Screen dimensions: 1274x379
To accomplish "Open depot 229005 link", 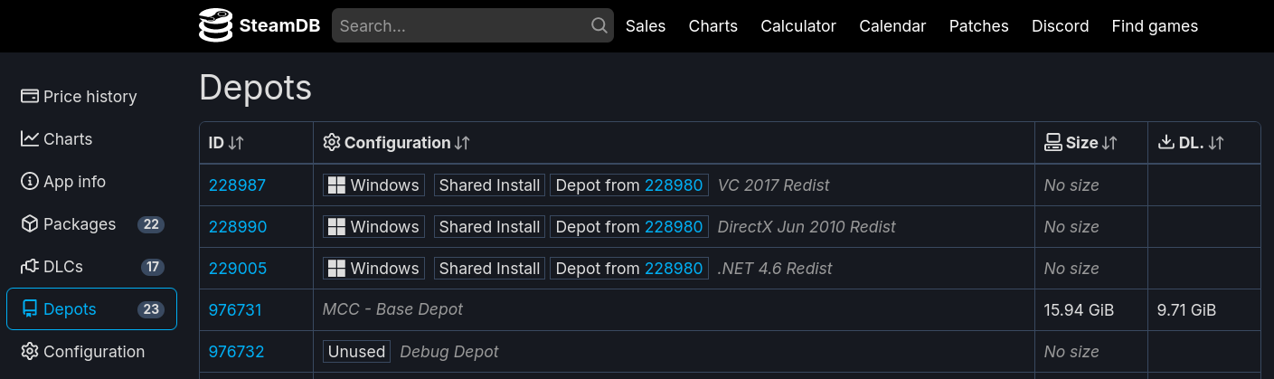I will click(x=238, y=268).
